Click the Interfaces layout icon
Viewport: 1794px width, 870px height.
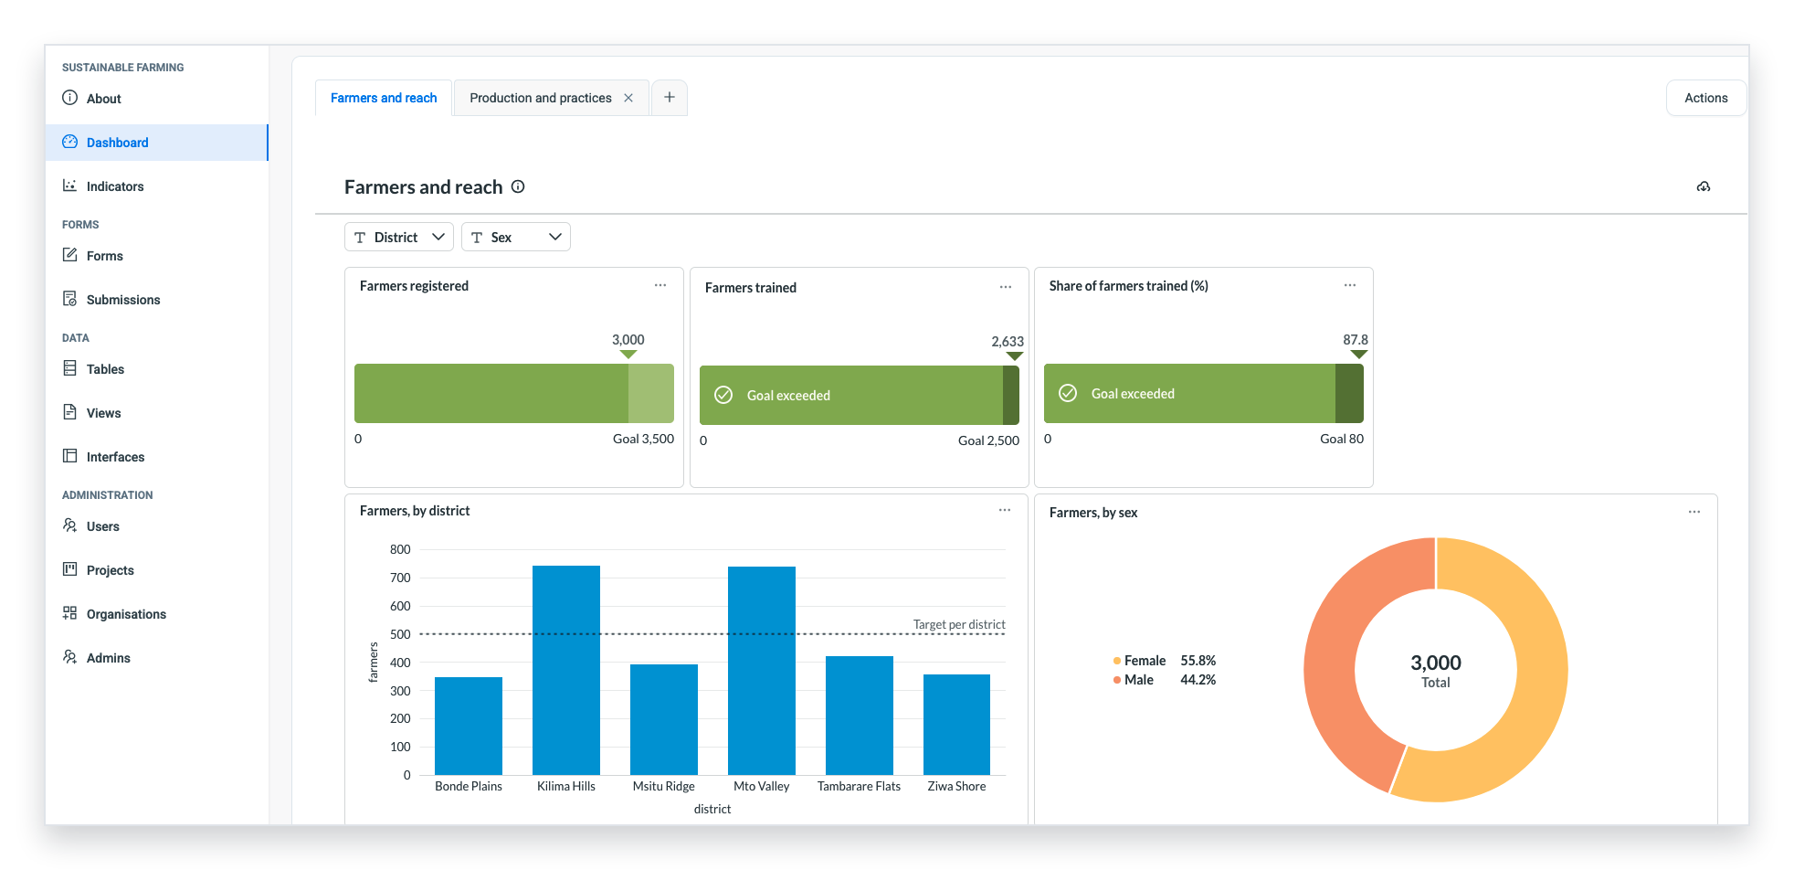(x=69, y=456)
